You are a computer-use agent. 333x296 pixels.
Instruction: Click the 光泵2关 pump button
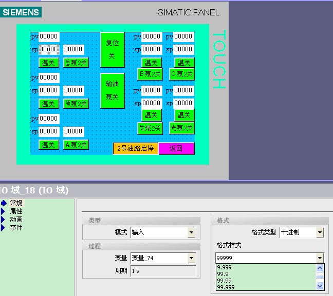pyautogui.click(x=181, y=128)
